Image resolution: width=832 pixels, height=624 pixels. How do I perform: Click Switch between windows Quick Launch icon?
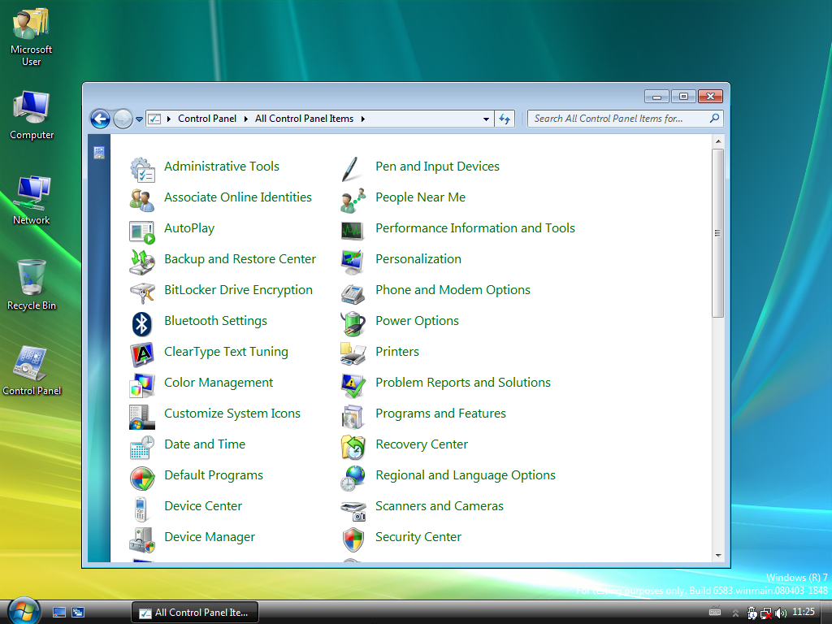78,613
